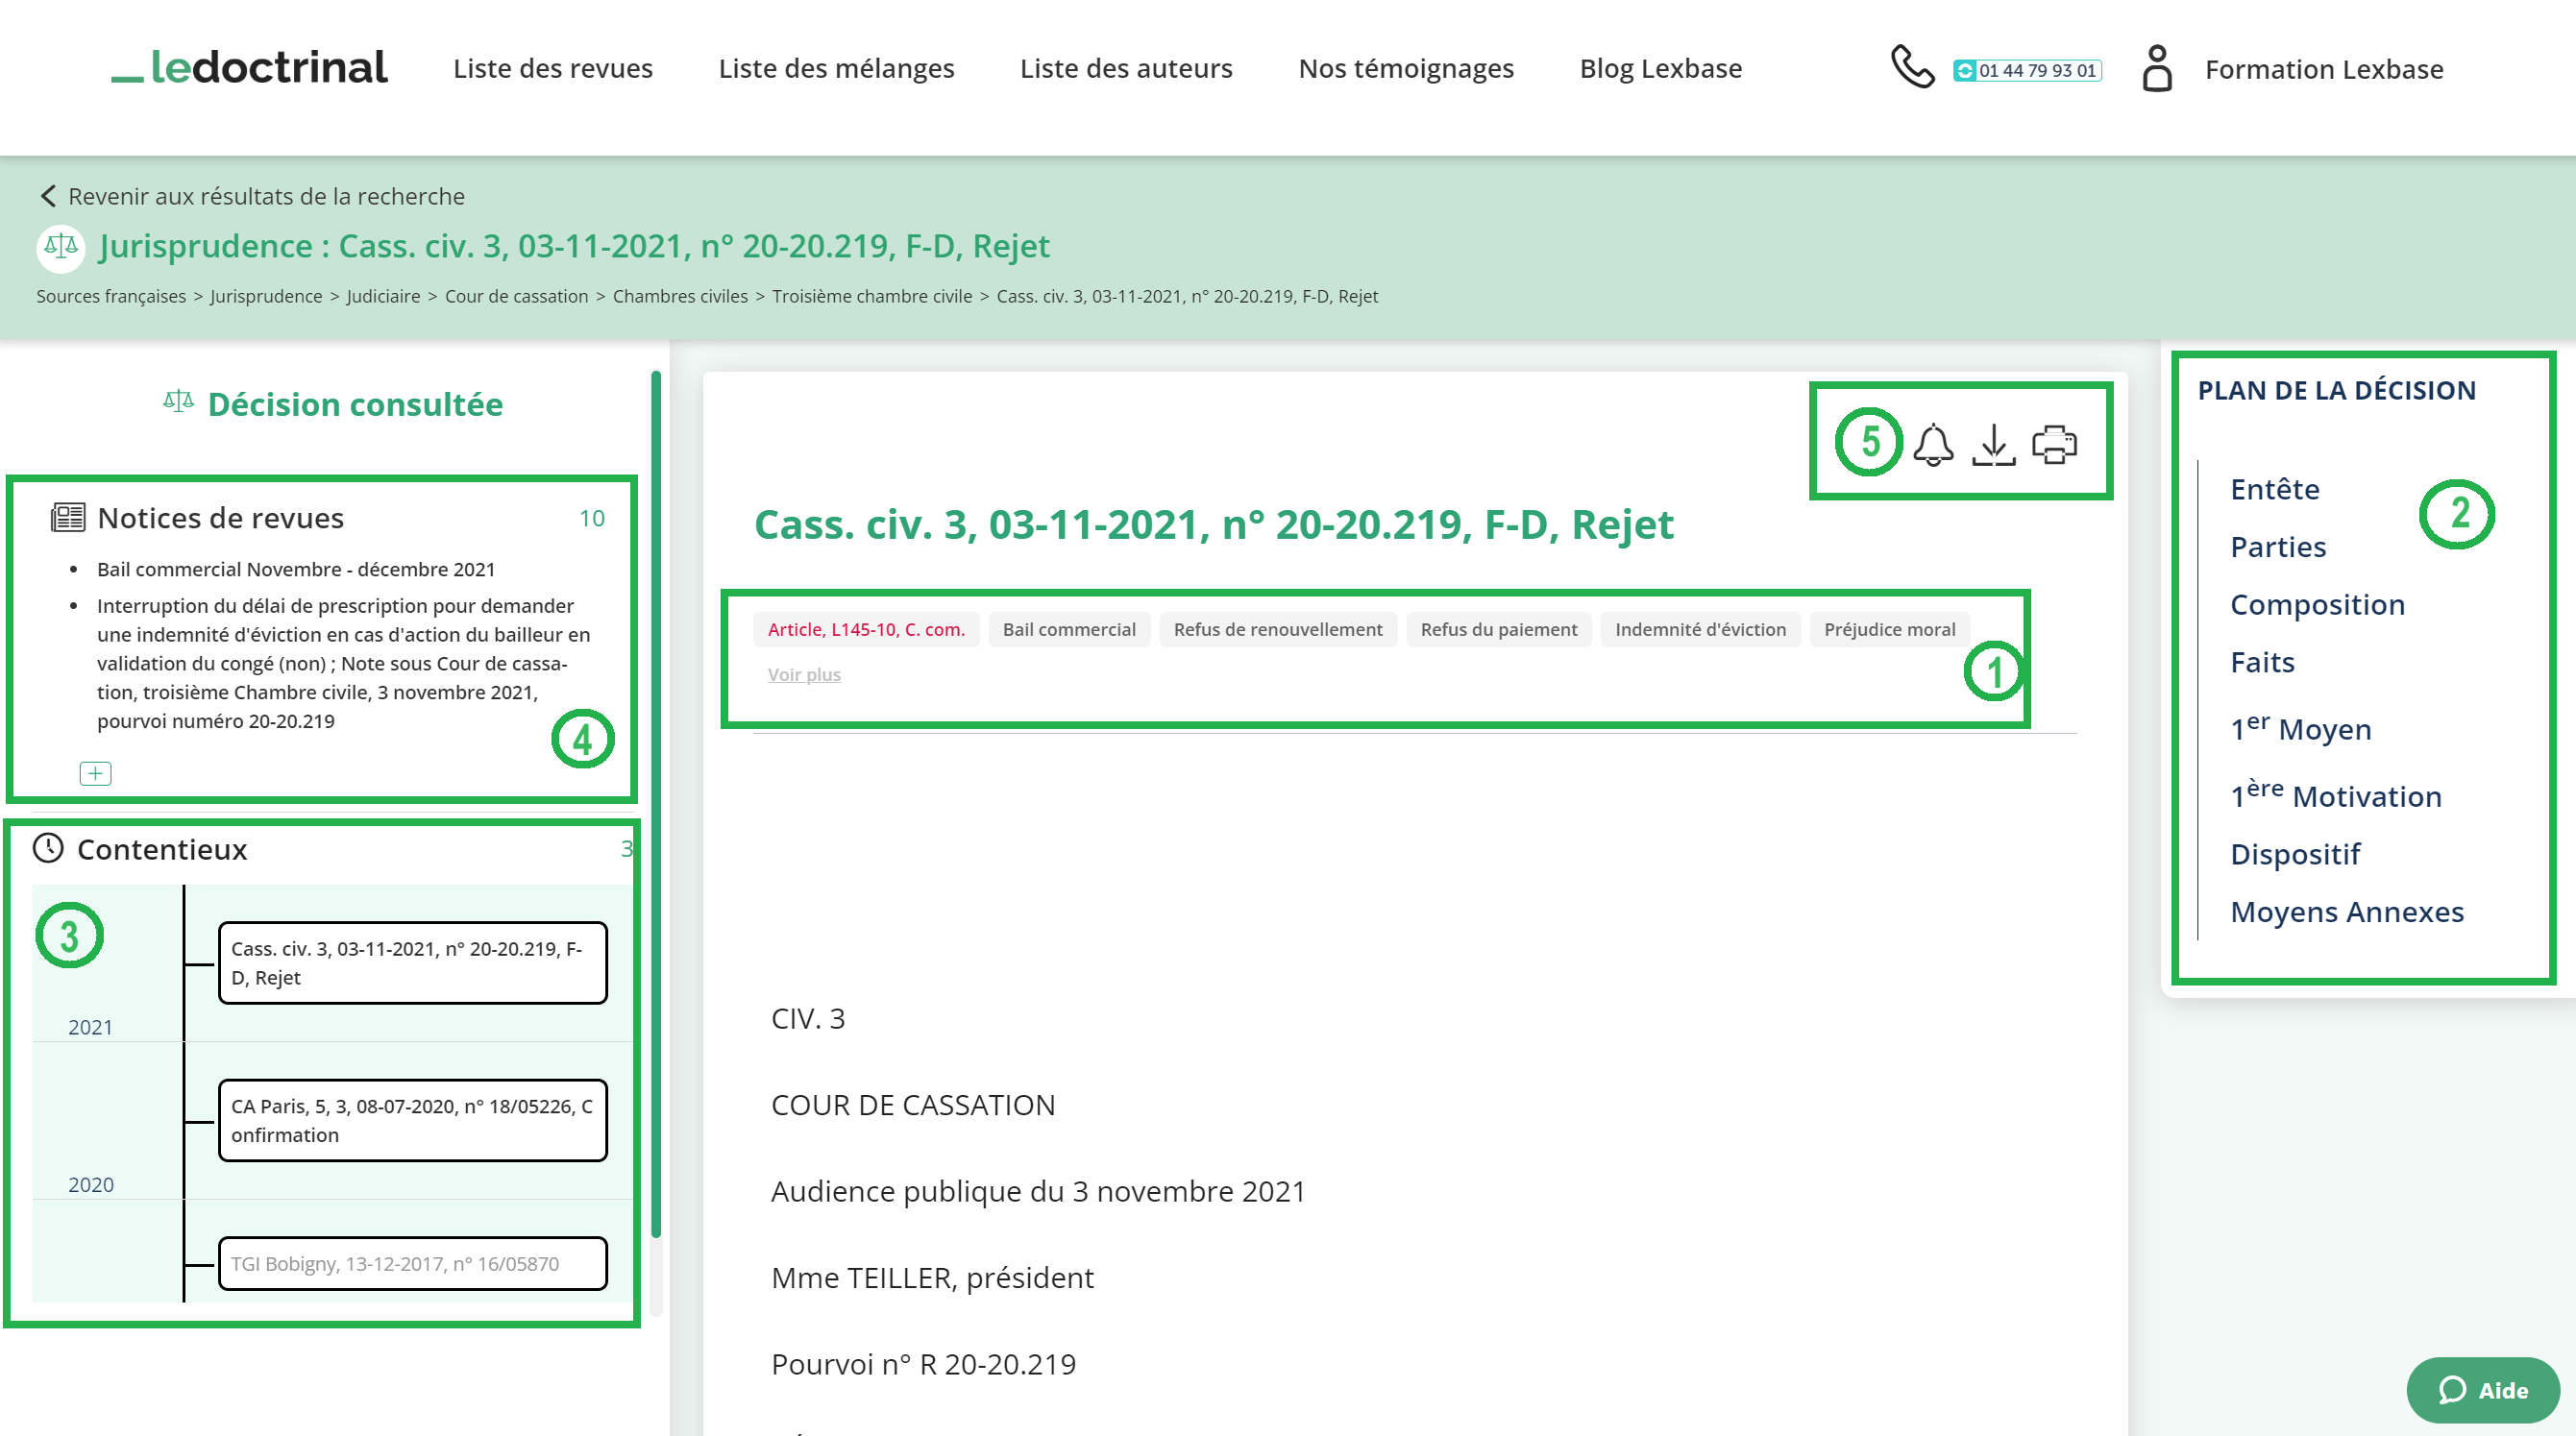This screenshot has height=1436, width=2576.
Task: Jump to Dispositif in decision plan
Action: pyautogui.click(x=2295, y=854)
